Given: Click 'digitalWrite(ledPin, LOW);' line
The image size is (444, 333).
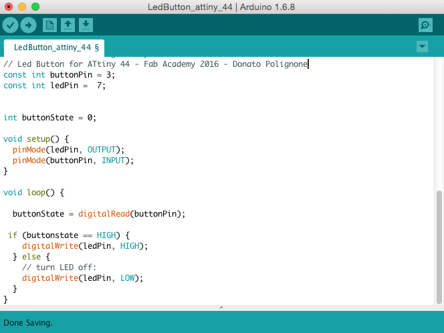Looking at the screenshot, I should click(x=83, y=278).
